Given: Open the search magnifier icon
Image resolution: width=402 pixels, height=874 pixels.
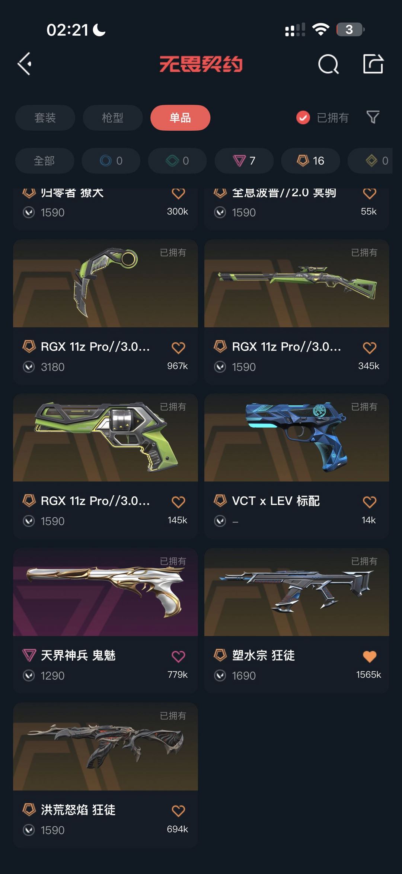Looking at the screenshot, I should coord(328,64).
